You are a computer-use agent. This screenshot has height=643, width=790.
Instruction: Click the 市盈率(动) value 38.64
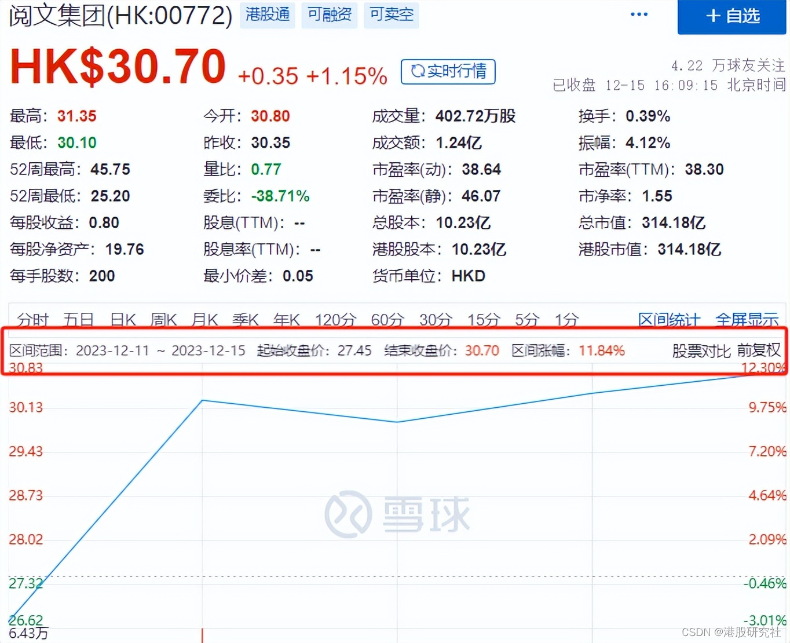click(481, 169)
